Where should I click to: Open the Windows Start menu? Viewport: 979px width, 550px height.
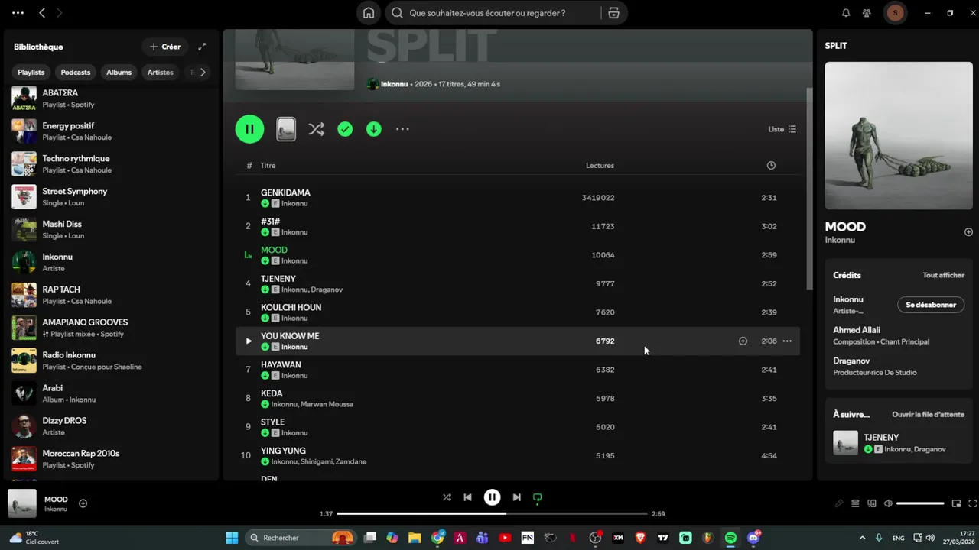click(232, 538)
